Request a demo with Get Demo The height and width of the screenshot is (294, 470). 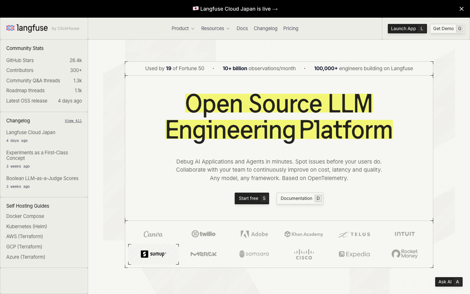pyautogui.click(x=447, y=29)
